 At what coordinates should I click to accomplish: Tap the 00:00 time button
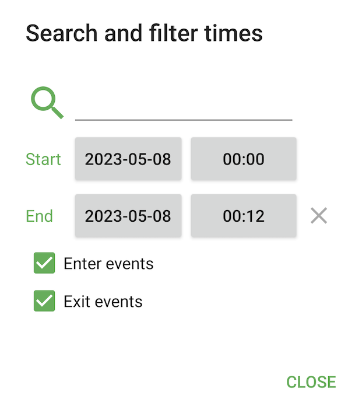click(244, 159)
